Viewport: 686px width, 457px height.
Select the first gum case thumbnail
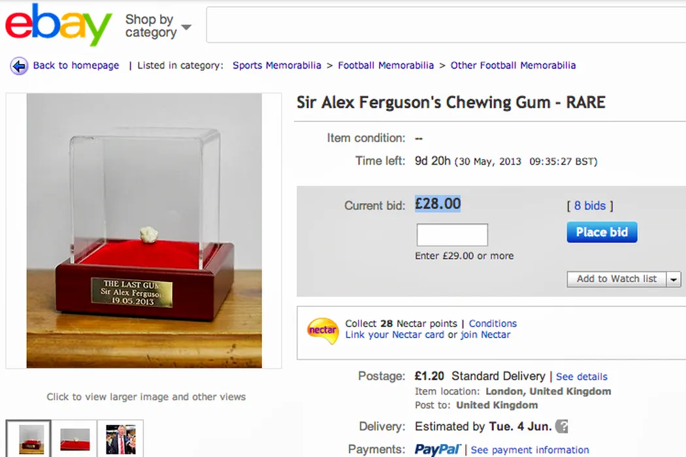29,439
